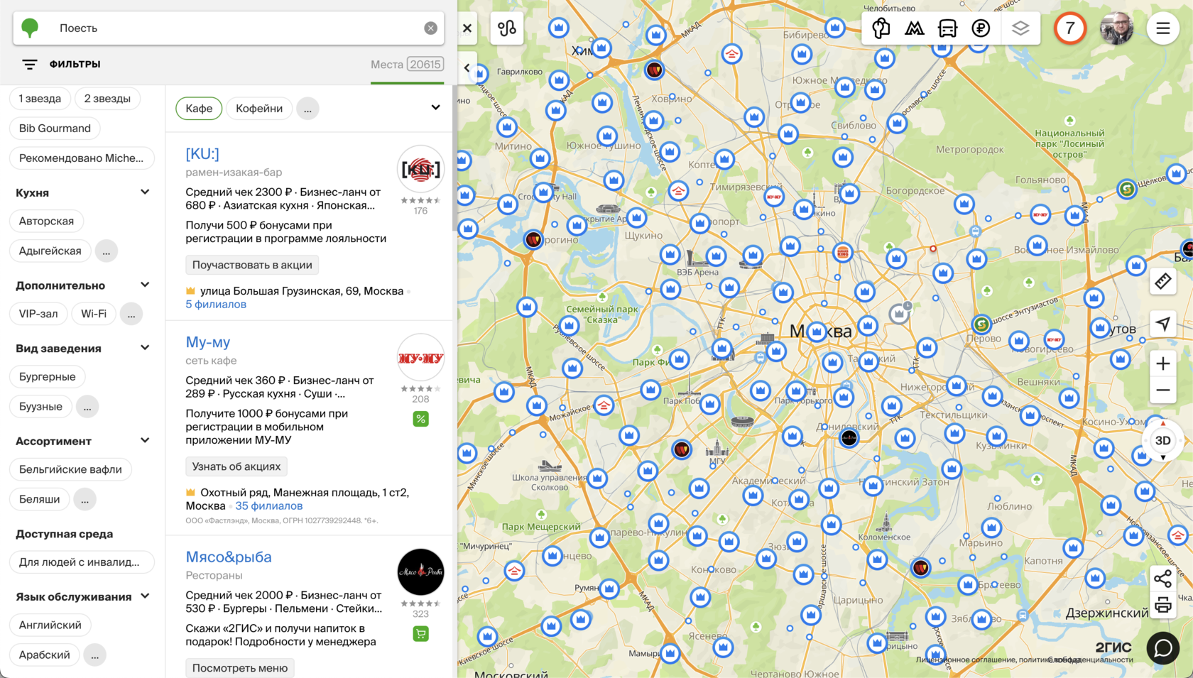The height and width of the screenshot is (678, 1193).
Task: Toggle the Авторская cuisine filter
Action: pos(46,222)
